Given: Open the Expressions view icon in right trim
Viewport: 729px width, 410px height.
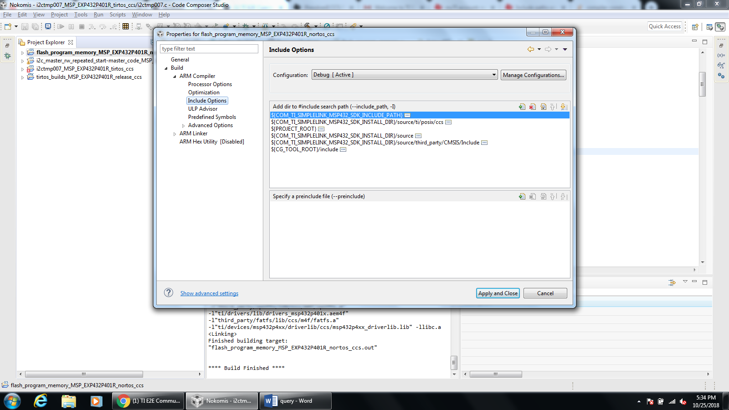Looking at the screenshot, I should tap(721, 66).
